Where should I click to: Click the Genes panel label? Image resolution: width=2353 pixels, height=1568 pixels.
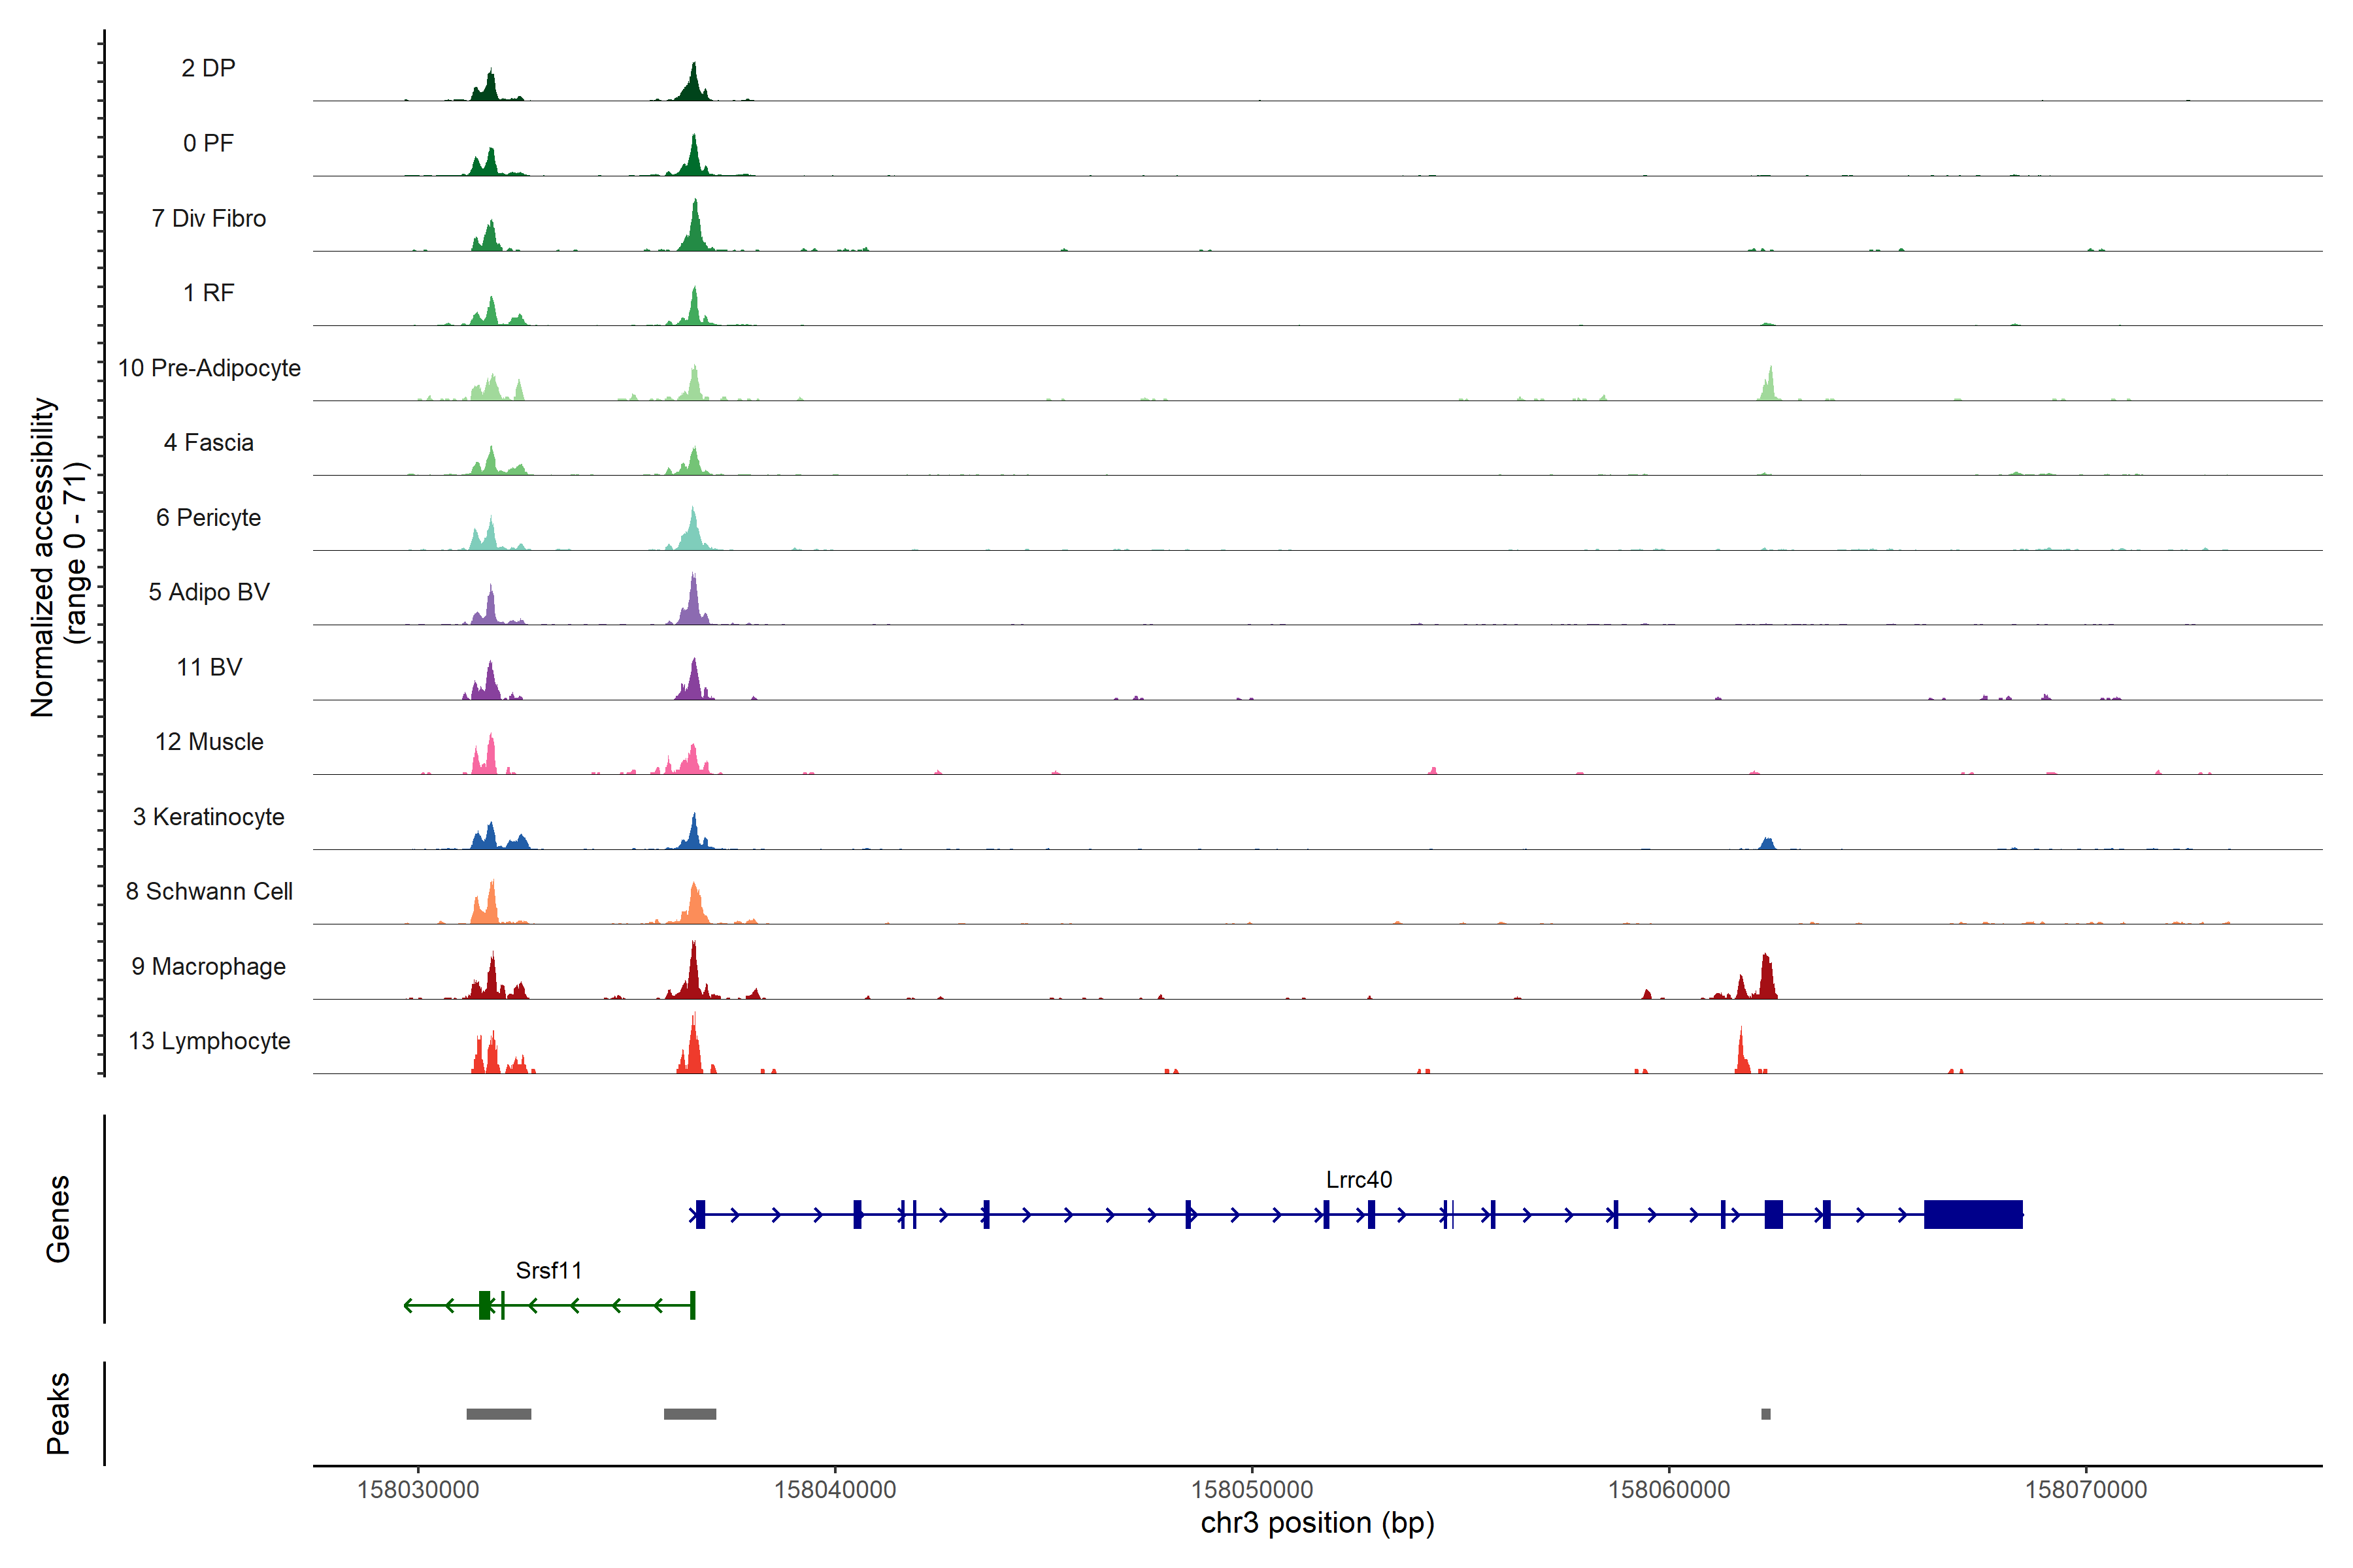[x=58, y=1218]
